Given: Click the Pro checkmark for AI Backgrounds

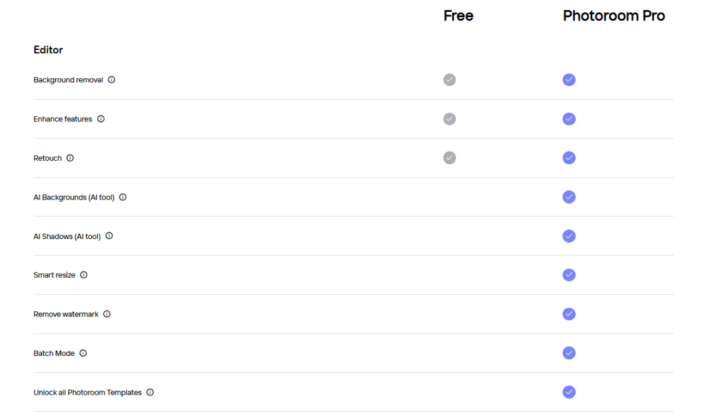Looking at the screenshot, I should [x=569, y=197].
